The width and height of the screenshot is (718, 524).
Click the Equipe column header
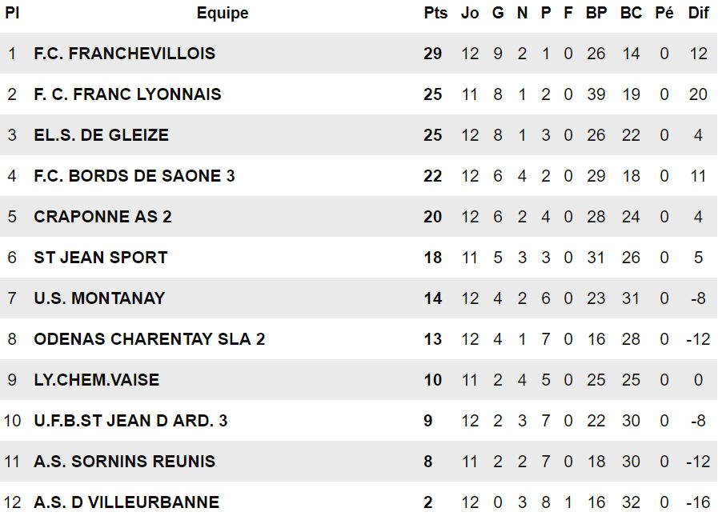tap(223, 14)
